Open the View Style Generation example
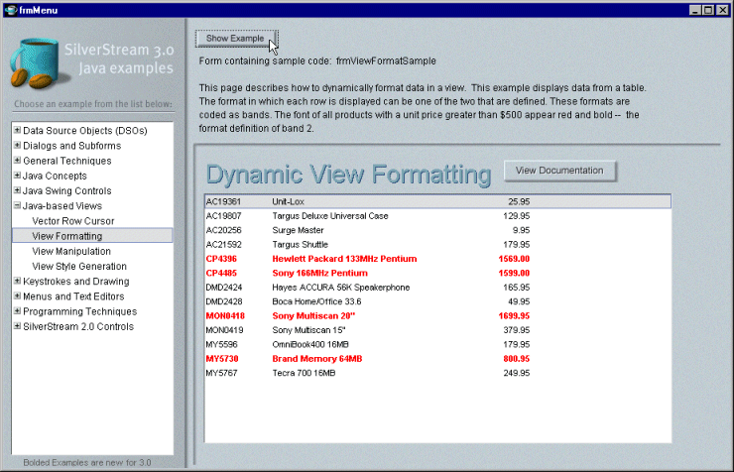 pyautogui.click(x=79, y=266)
